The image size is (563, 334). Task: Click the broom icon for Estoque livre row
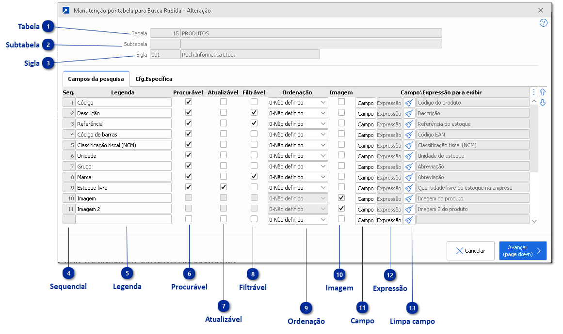(410, 188)
